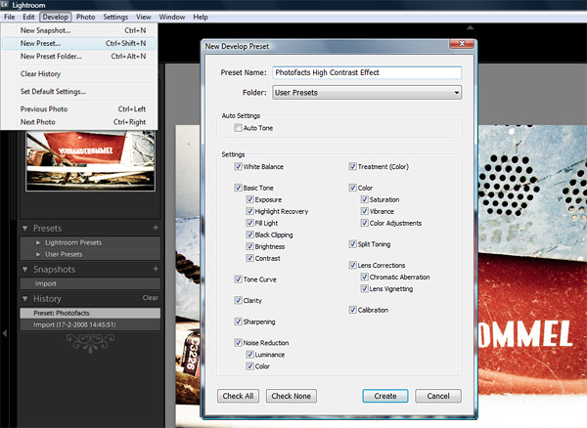Viewport: 587px width, 428px height.
Task: Uncheck the Split Toning checkbox
Action: click(x=352, y=244)
